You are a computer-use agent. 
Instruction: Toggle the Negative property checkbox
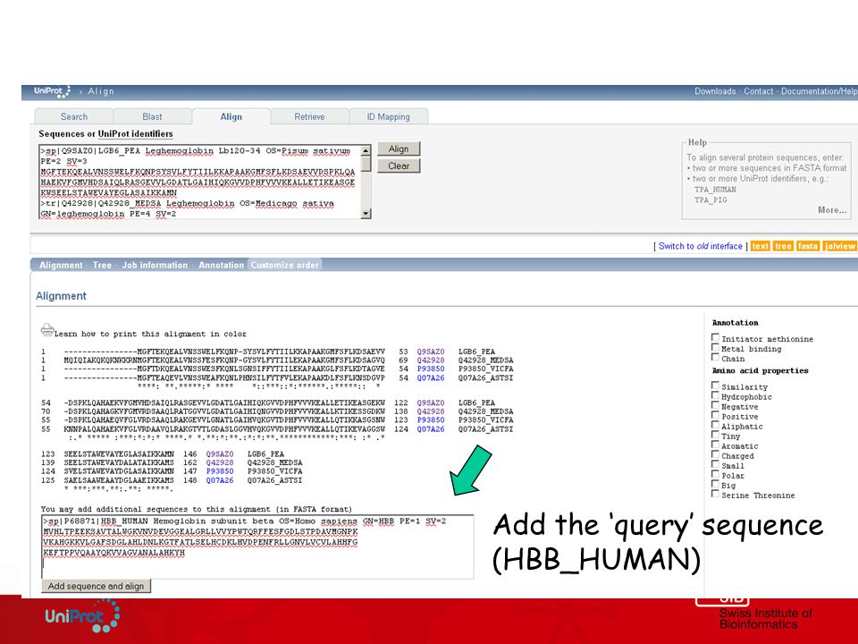(715, 405)
